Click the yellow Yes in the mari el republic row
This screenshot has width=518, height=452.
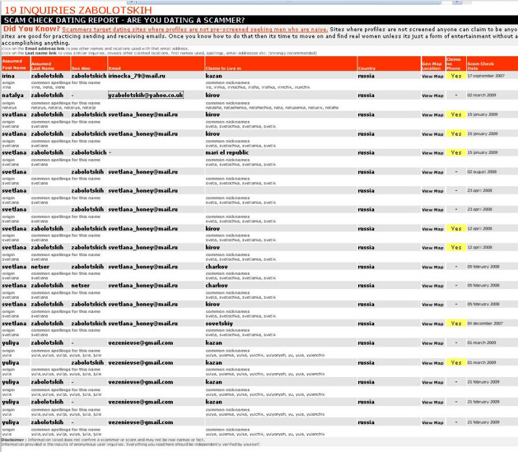coord(456,153)
